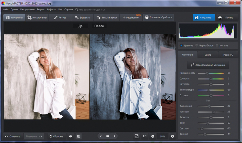Adjust the Температура slider
This screenshot has height=143, width=242.
tap(211, 90)
